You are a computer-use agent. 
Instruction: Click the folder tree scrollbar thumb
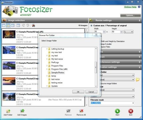tap(96, 67)
